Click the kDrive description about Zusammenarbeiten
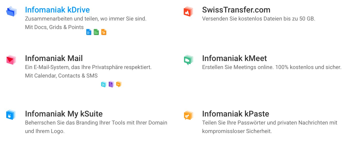The image size is (359, 144). [86, 19]
